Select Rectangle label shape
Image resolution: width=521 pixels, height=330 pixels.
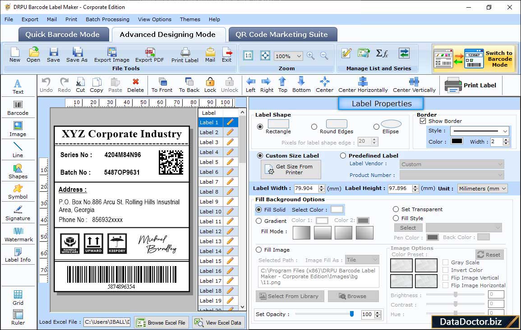click(260, 127)
